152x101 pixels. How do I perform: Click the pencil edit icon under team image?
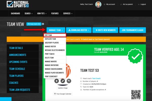pyautogui.click(x=63, y=81)
